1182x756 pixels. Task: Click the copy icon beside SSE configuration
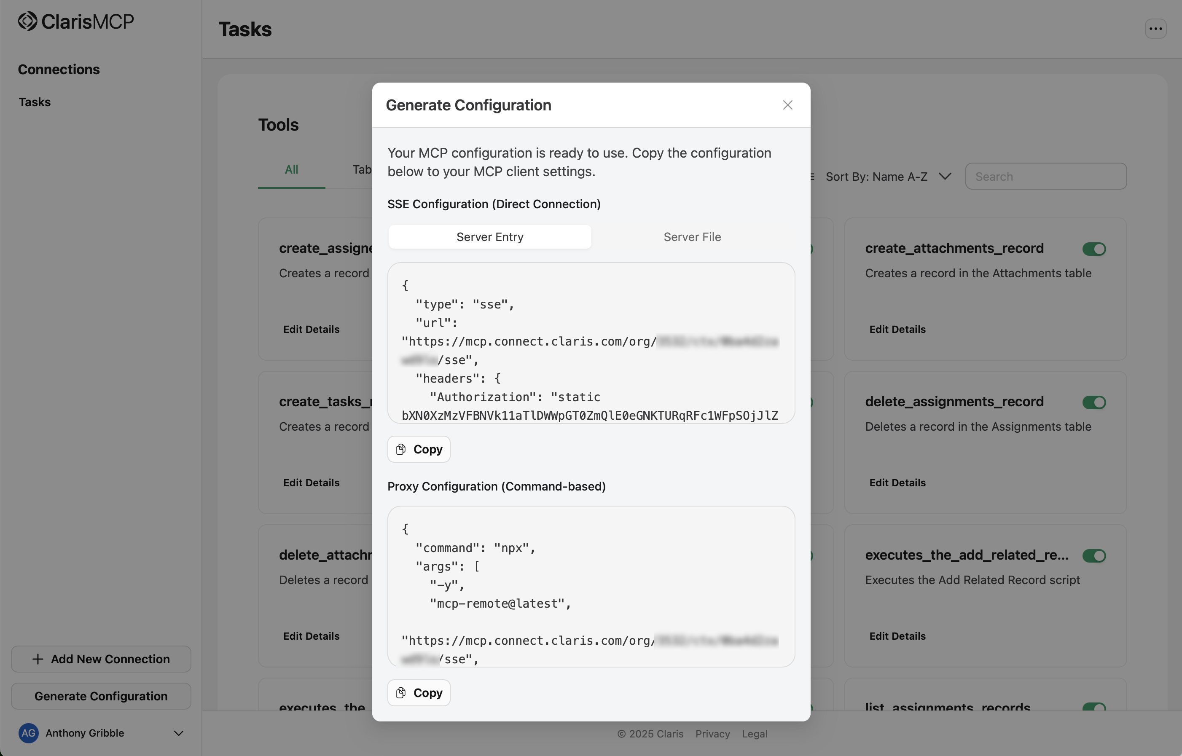pos(401,449)
